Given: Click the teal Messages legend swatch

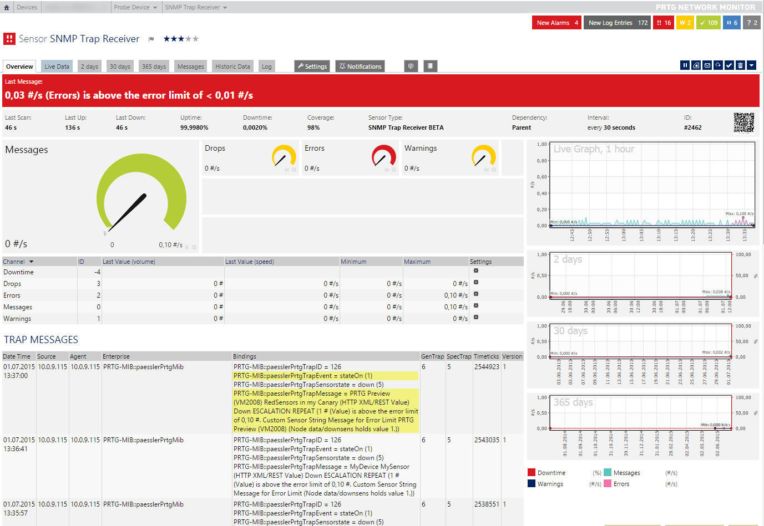Looking at the screenshot, I should [608, 473].
